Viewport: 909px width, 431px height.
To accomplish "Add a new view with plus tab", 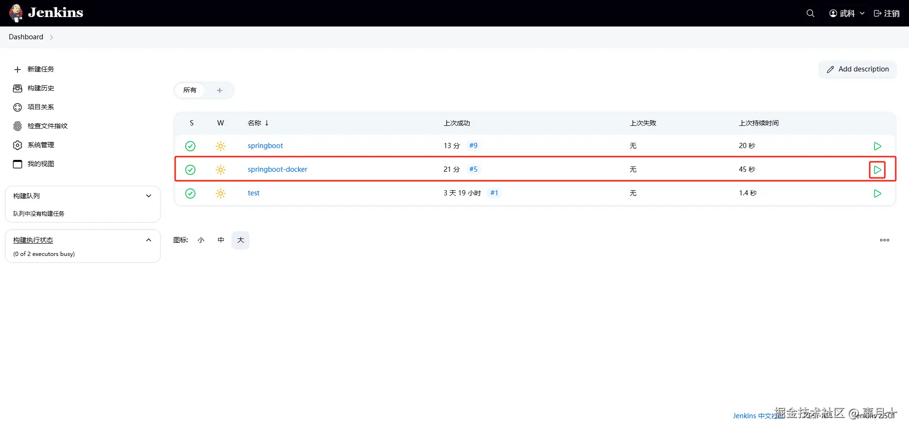I will (220, 90).
